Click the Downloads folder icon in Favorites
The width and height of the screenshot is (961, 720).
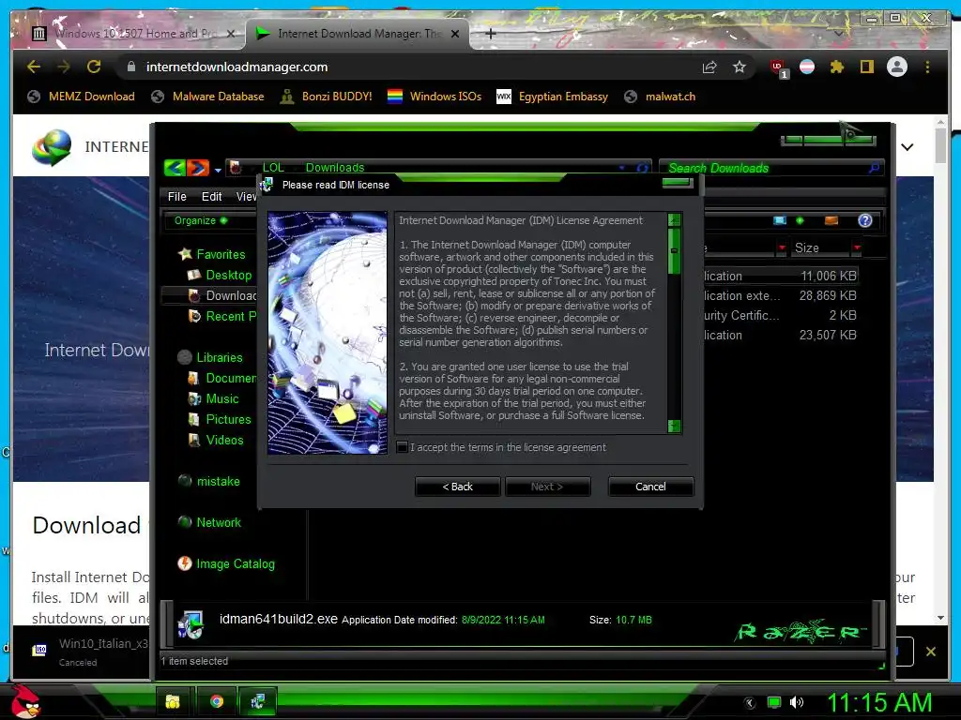point(193,295)
